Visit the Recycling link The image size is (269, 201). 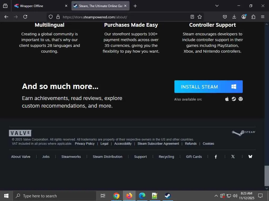166,157
